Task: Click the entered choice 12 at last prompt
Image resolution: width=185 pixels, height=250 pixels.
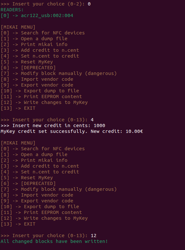Action: [93, 236]
